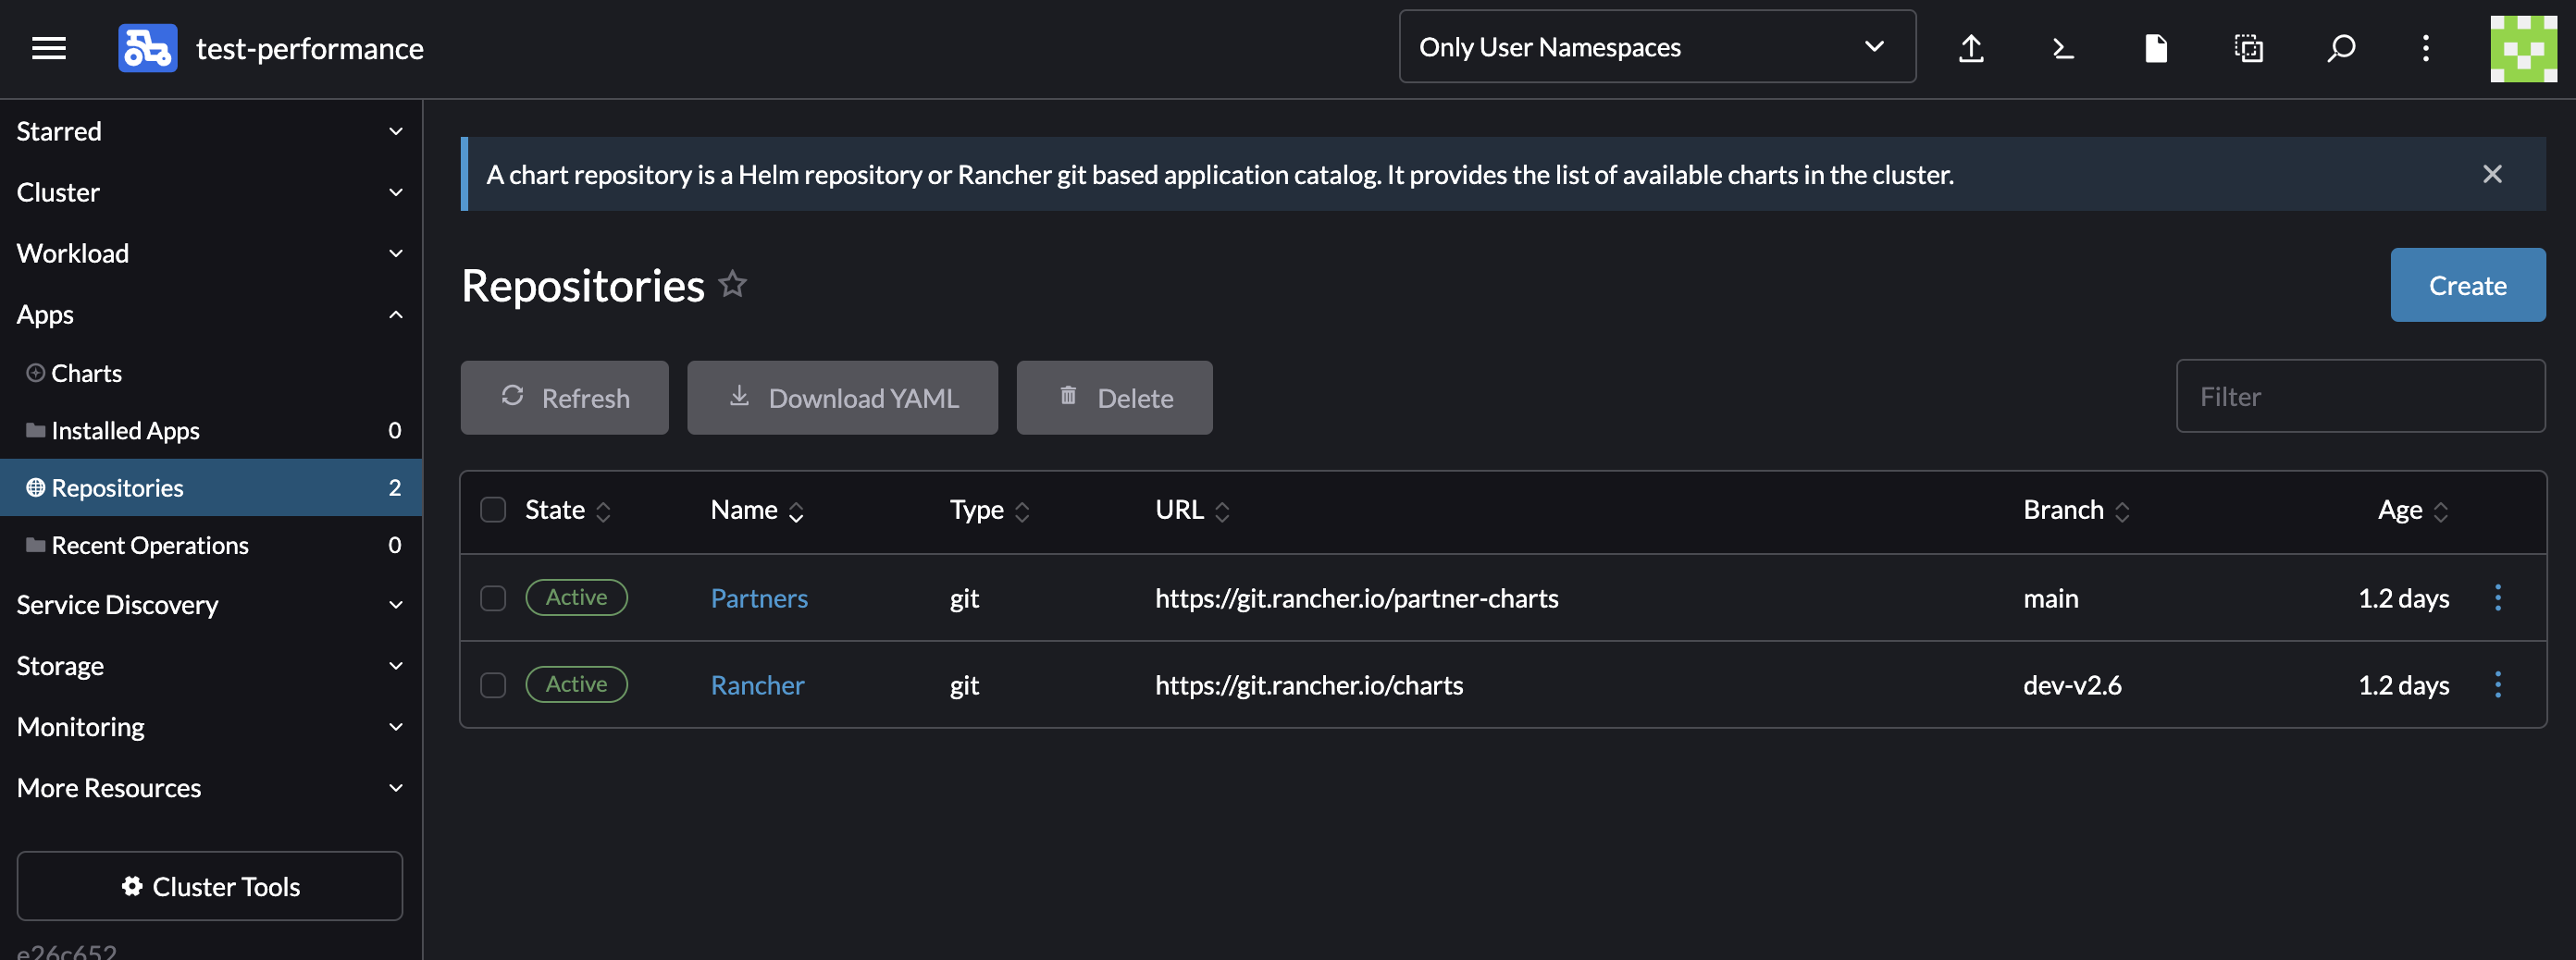2576x960 pixels.
Task: Open the row actions menu for Partners
Action: [2497, 598]
